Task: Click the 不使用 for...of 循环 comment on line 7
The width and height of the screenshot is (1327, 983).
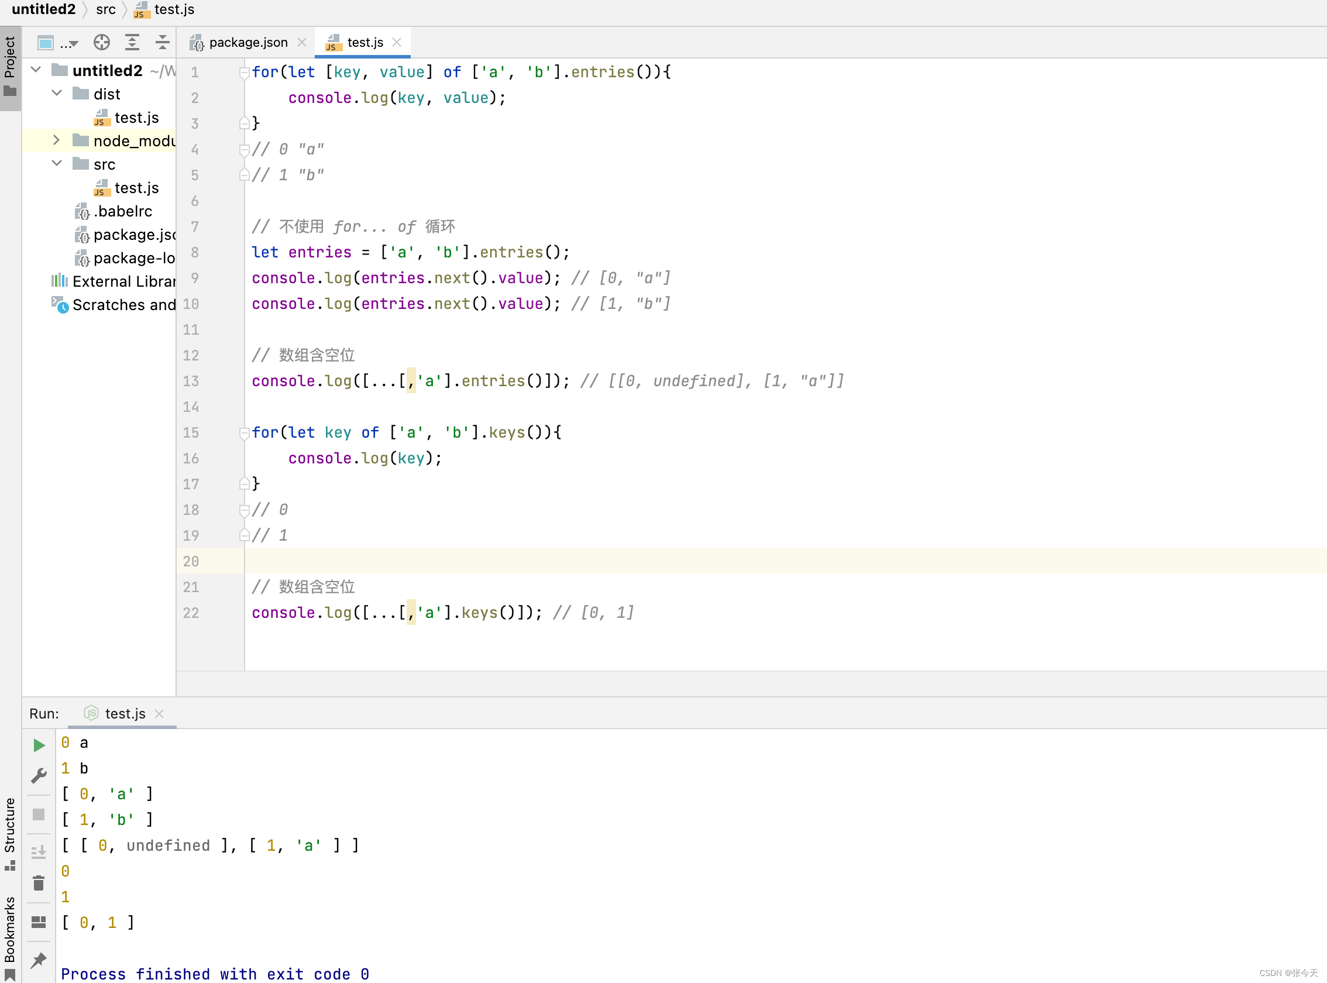Action: click(x=353, y=226)
